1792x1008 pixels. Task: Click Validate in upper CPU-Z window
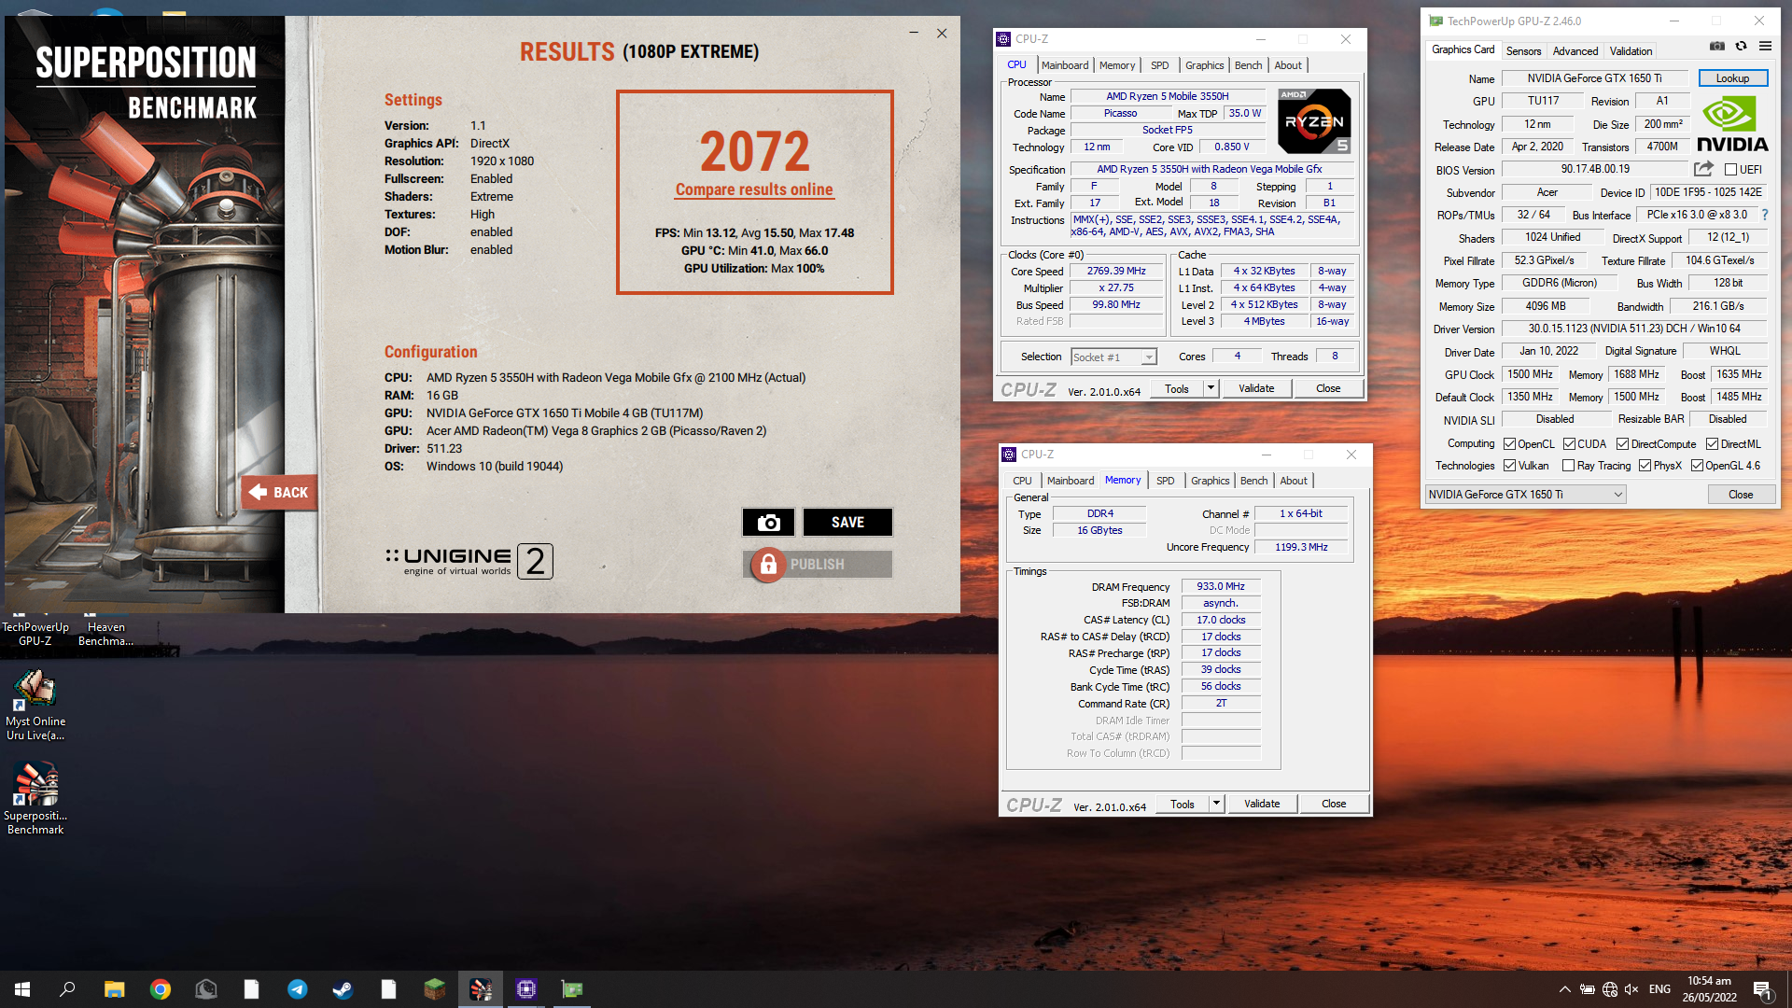coord(1256,388)
